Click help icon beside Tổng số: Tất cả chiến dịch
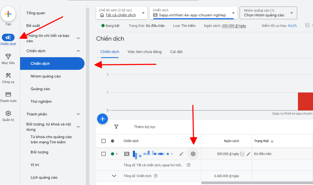 point(188,165)
